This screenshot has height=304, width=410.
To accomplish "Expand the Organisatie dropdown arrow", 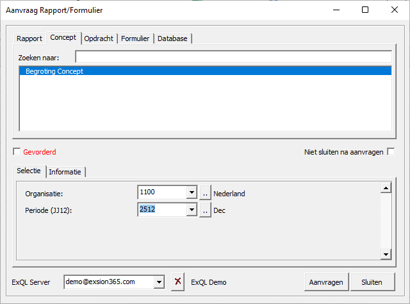I will pyautogui.click(x=192, y=192).
